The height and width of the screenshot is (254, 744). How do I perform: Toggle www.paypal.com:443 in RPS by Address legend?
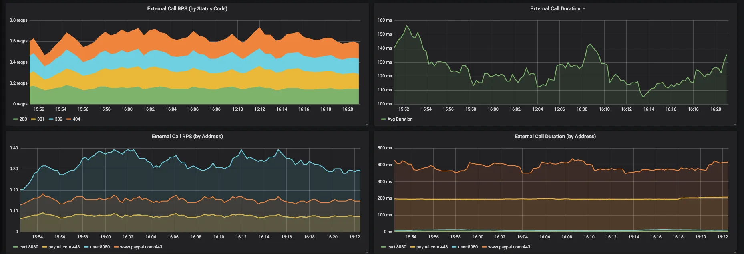tap(141, 247)
